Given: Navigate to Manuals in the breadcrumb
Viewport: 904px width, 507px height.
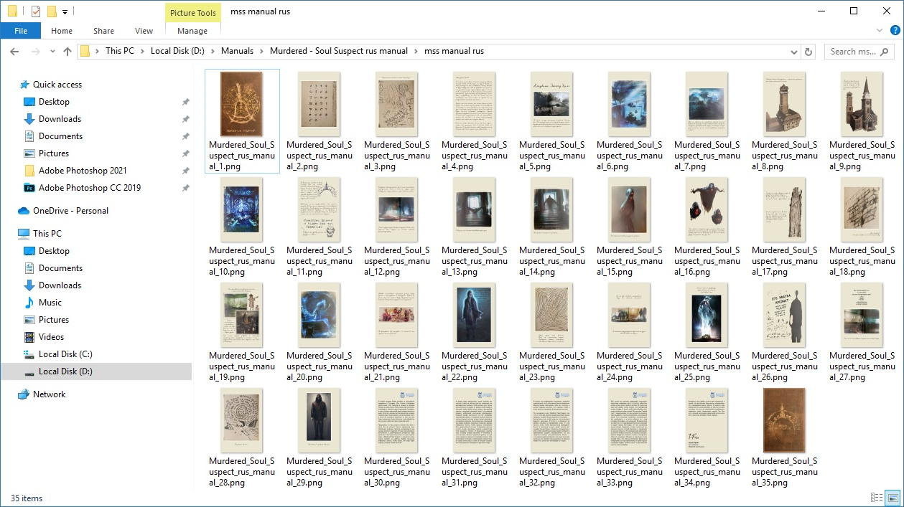Looking at the screenshot, I should tap(237, 51).
